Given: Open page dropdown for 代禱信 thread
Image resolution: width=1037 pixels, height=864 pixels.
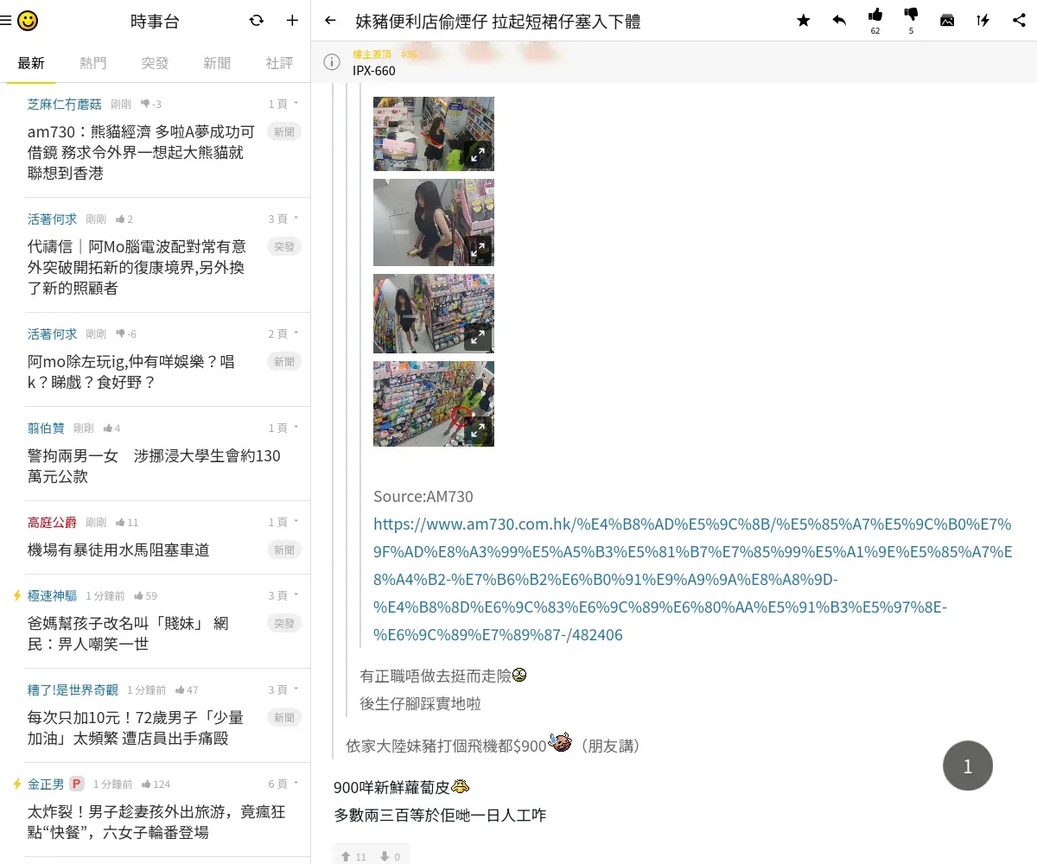Looking at the screenshot, I should pos(283,219).
